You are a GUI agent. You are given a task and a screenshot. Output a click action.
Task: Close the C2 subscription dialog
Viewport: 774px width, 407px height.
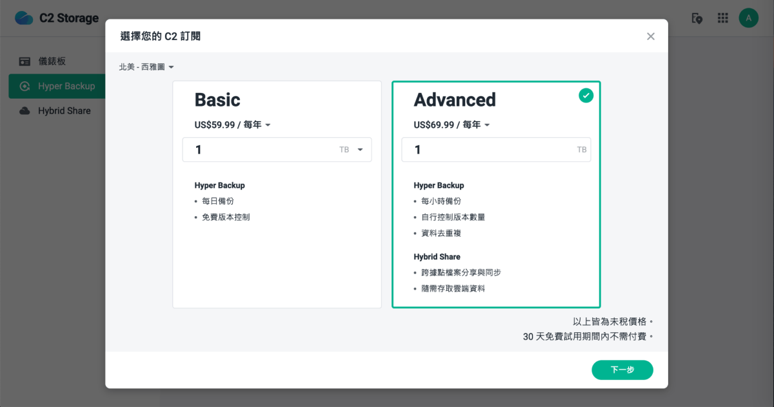[x=651, y=36]
